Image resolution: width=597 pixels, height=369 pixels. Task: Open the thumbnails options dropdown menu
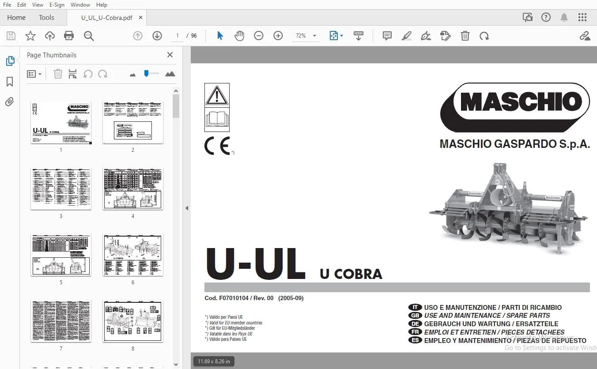(x=34, y=74)
